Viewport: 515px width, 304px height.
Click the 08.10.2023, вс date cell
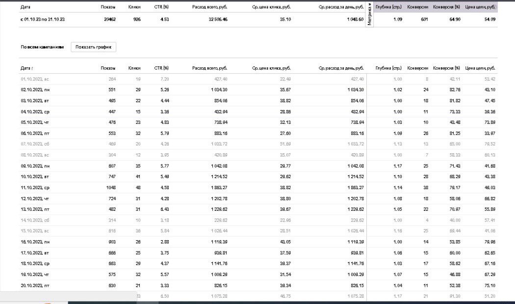pos(35,155)
